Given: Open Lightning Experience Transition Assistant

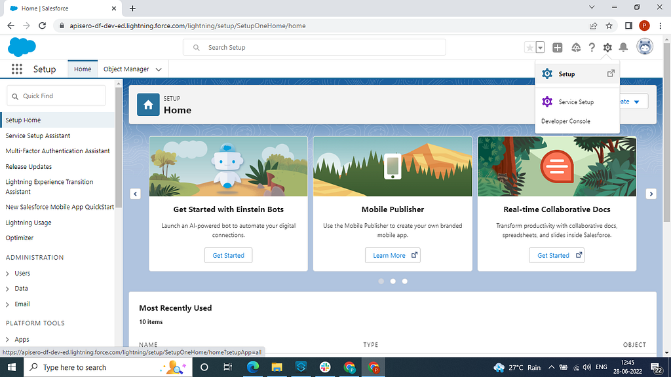Looking at the screenshot, I should coord(49,187).
